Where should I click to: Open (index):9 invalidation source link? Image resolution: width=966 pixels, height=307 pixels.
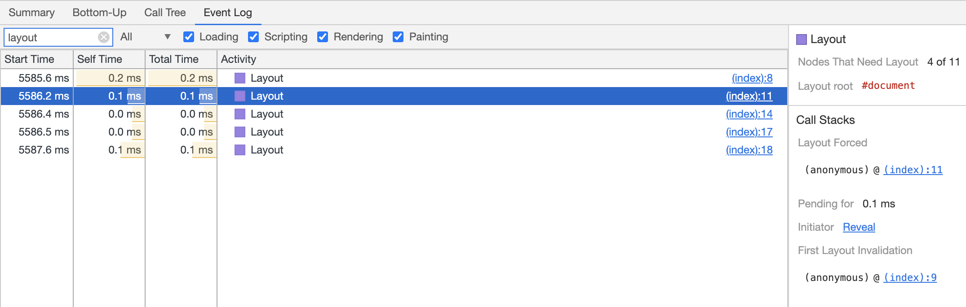(x=910, y=277)
